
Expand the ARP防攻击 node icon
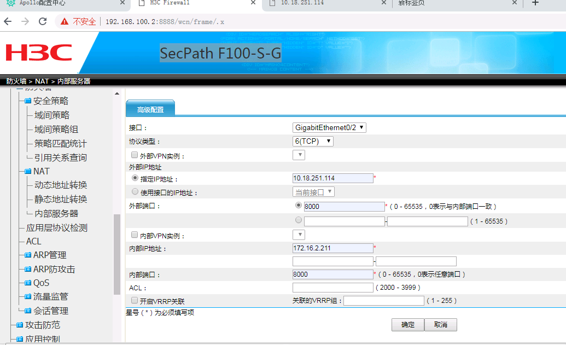click(28, 269)
